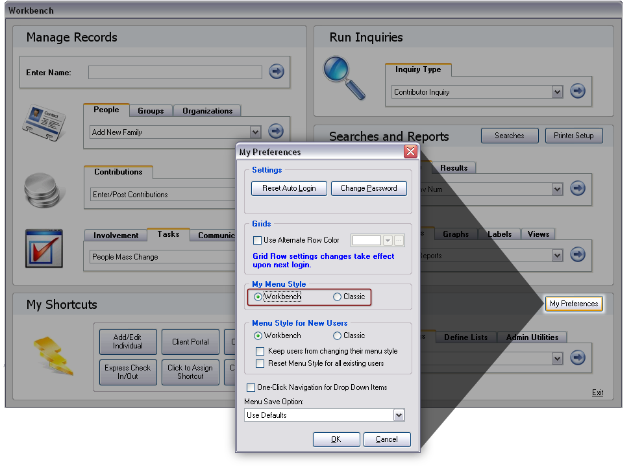Click the coins stack icon for Contributions
644x473 pixels.
click(x=42, y=191)
